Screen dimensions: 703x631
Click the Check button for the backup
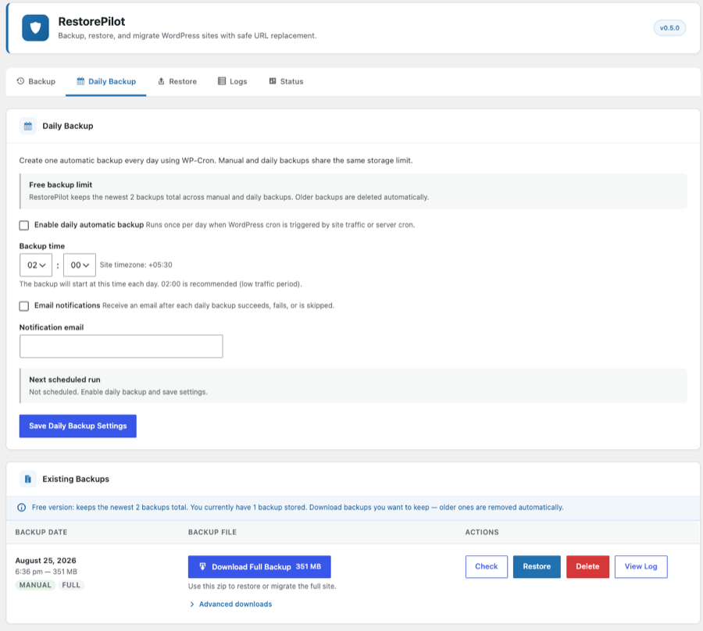tap(487, 567)
